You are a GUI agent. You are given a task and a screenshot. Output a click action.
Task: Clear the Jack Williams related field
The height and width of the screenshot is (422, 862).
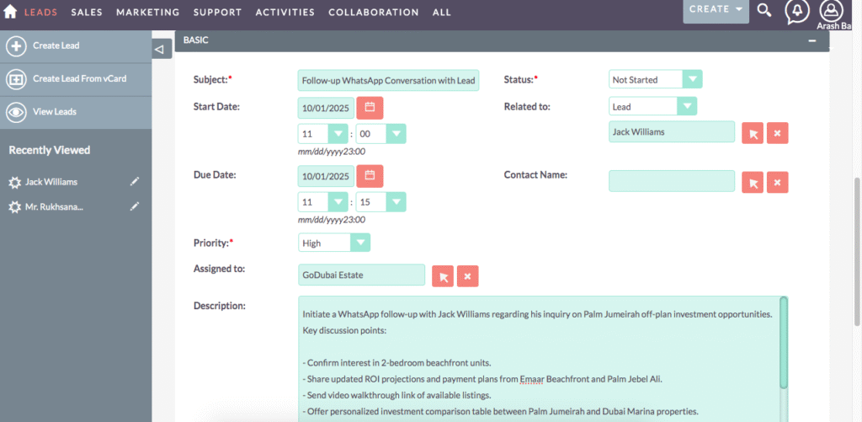tap(778, 133)
